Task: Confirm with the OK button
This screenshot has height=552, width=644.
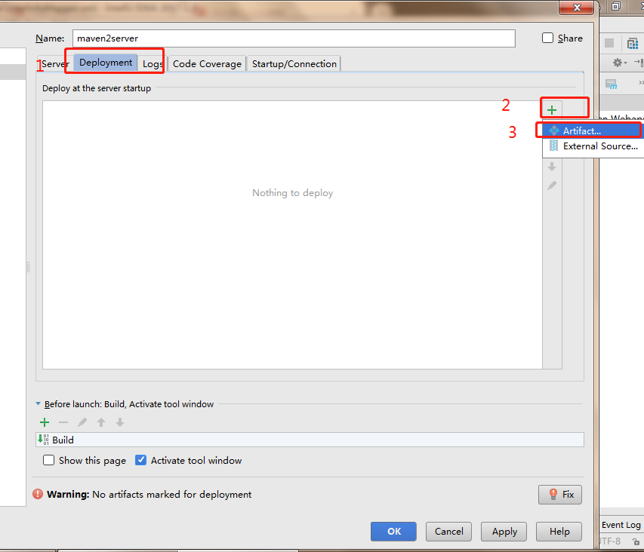Action: click(x=393, y=532)
